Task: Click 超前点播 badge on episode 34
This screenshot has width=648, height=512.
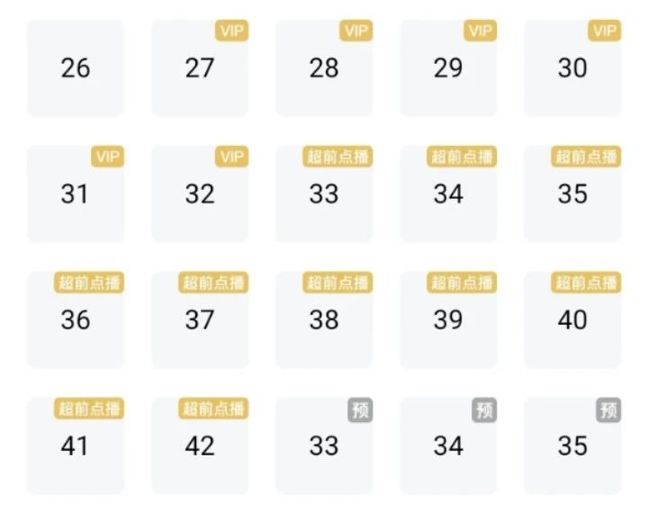Action: point(462,157)
